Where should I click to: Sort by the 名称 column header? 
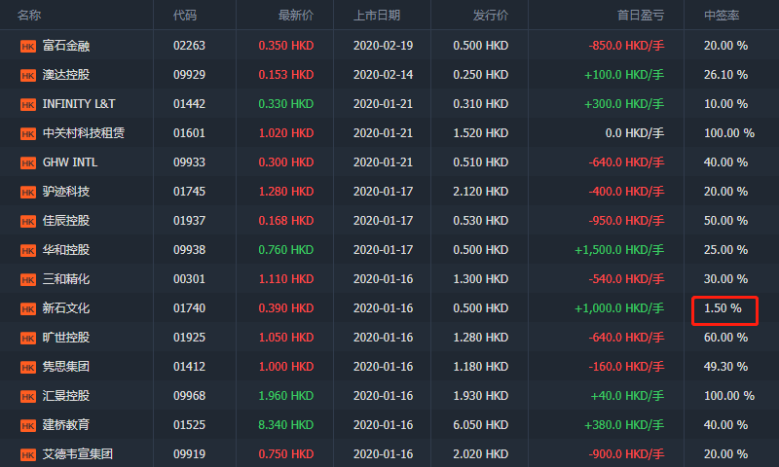[29, 16]
